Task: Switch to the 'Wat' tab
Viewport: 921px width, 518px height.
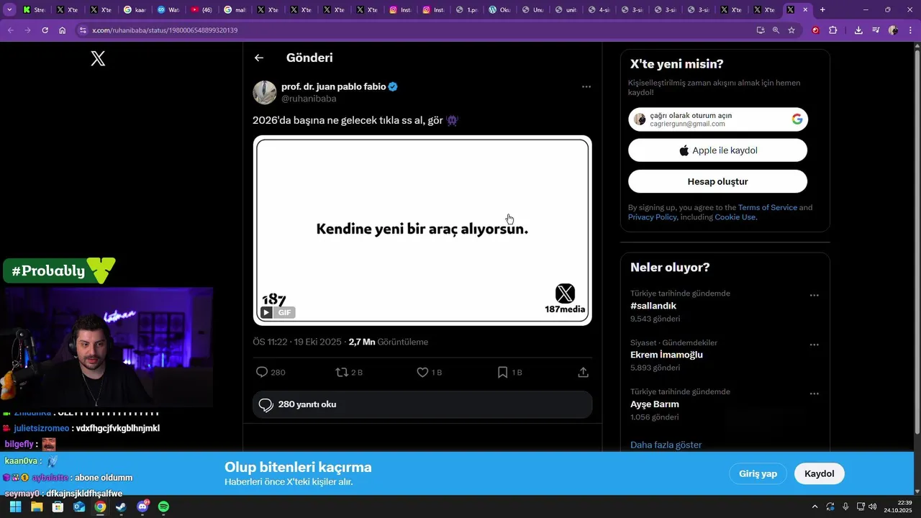Action: (168, 10)
